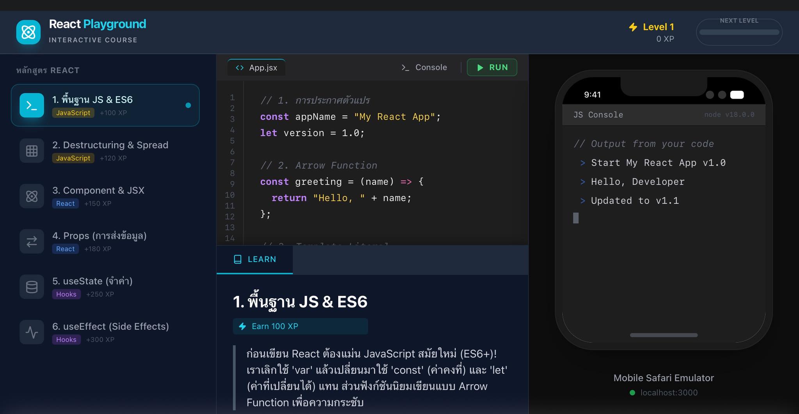Click the Hooks tag under useState lesson
This screenshot has width=799, height=414.
(66, 294)
